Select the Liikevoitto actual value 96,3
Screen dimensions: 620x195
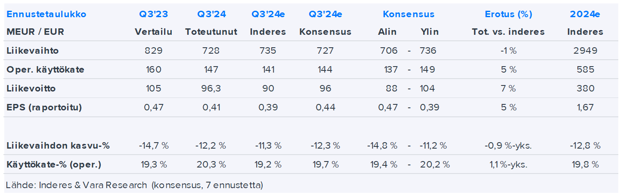point(211,88)
